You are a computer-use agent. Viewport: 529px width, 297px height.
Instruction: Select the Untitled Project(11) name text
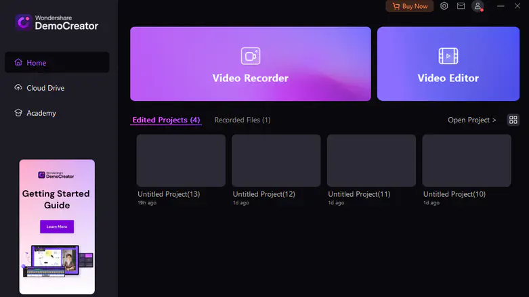coord(359,194)
